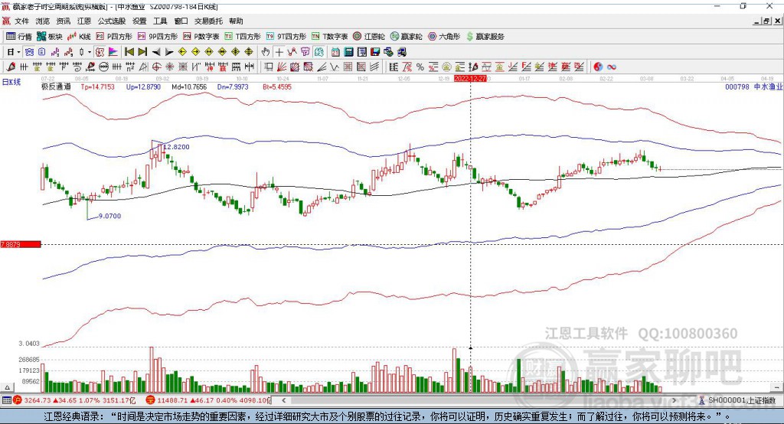Jump to the first bar icon

129,52
